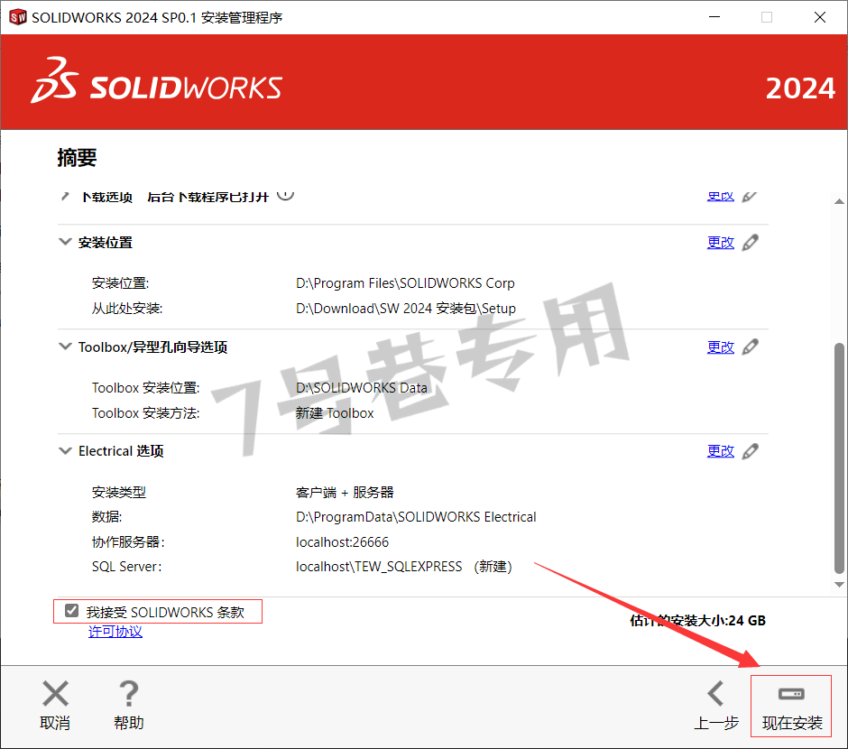Image resolution: width=848 pixels, height=749 pixels.
Task: Minimize the installation manager window
Action: tap(714, 17)
